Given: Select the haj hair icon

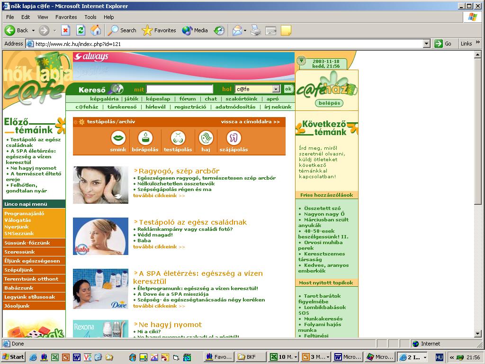Looking at the screenshot, I should tap(206, 138).
